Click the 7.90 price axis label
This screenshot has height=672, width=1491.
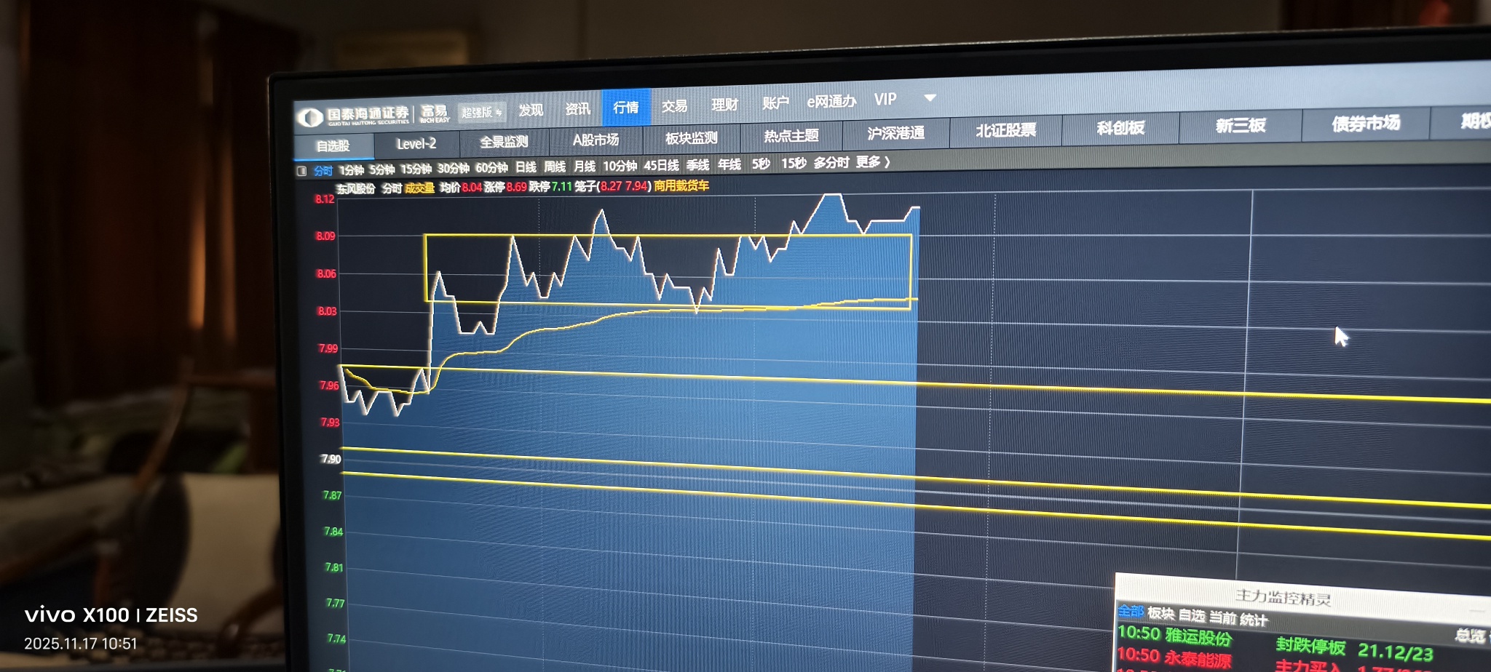(331, 459)
